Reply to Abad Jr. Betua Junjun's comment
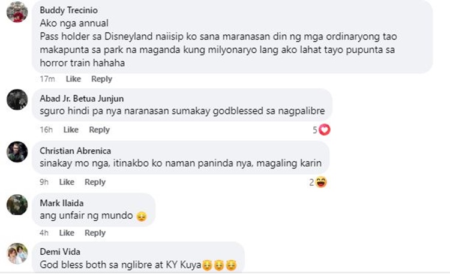This screenshot has height=274, width=450. click(x=99, y=130)
